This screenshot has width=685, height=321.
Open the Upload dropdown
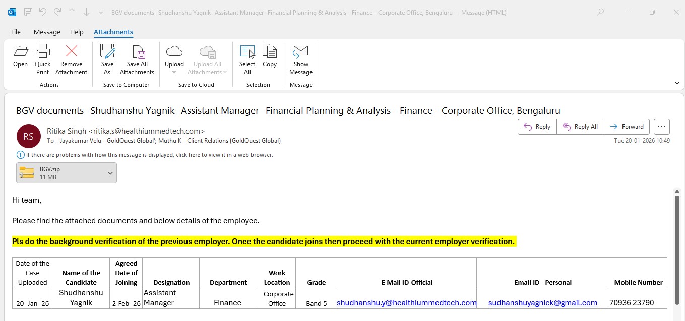click(x=174, y=72)
